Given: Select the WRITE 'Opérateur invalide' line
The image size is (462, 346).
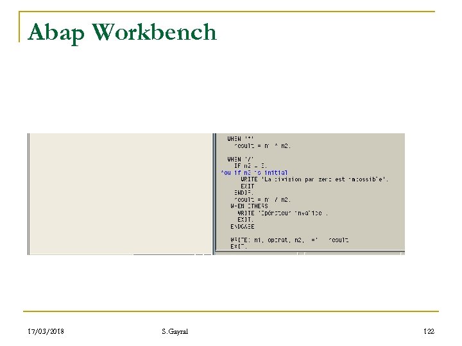Looking at the screenshot, I should [282, 213].
